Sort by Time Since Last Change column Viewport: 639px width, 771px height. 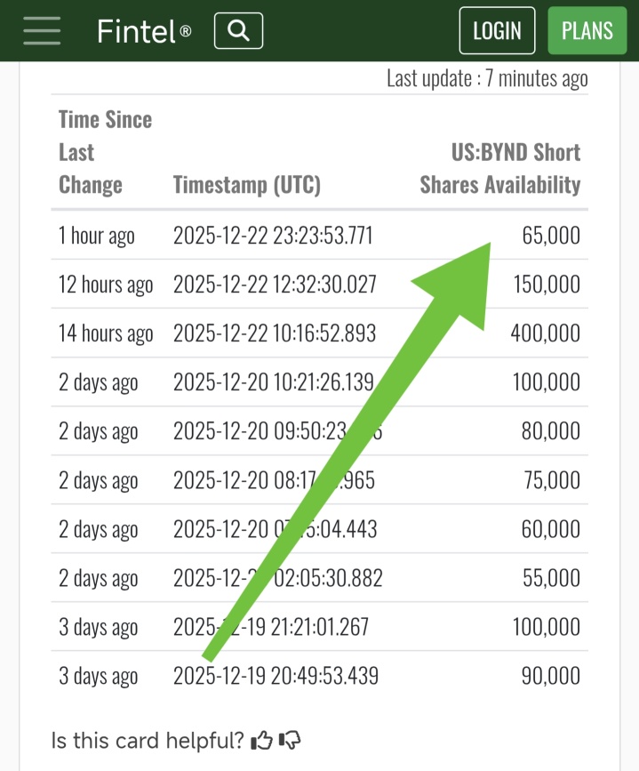click(x=105, y=152)
